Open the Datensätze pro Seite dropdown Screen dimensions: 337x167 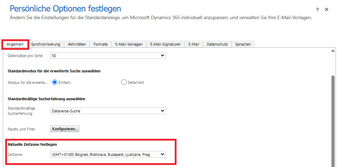pyautogui.click(x=108, y=55)
